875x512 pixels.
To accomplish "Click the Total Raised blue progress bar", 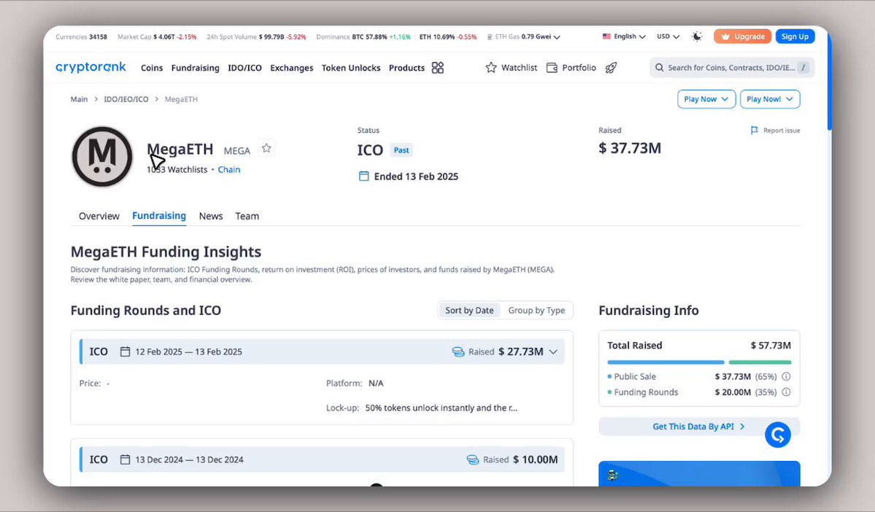I will click(666, 362).
